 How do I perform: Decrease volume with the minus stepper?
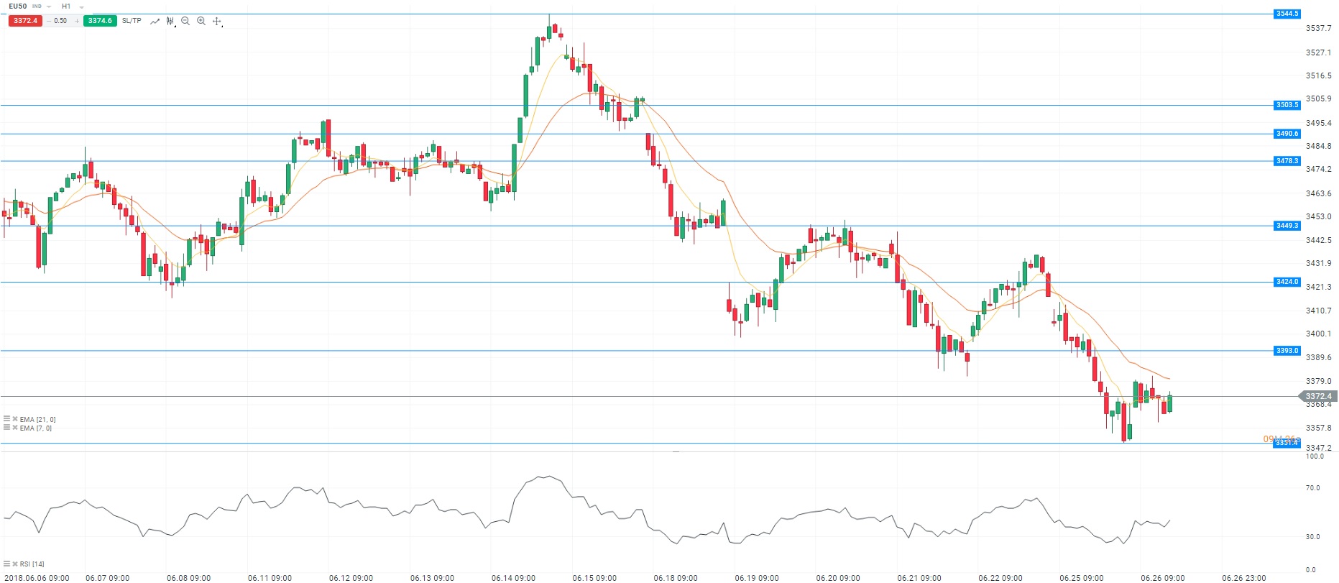point(48,21)
